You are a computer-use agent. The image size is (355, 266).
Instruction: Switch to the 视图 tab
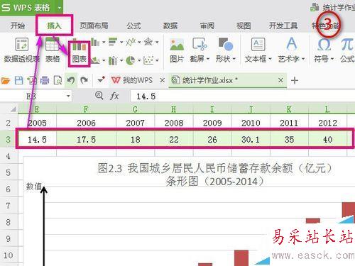[244, 26]
